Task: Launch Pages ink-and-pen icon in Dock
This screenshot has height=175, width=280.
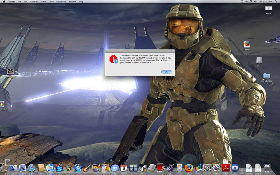Action: tap(170, 168)
